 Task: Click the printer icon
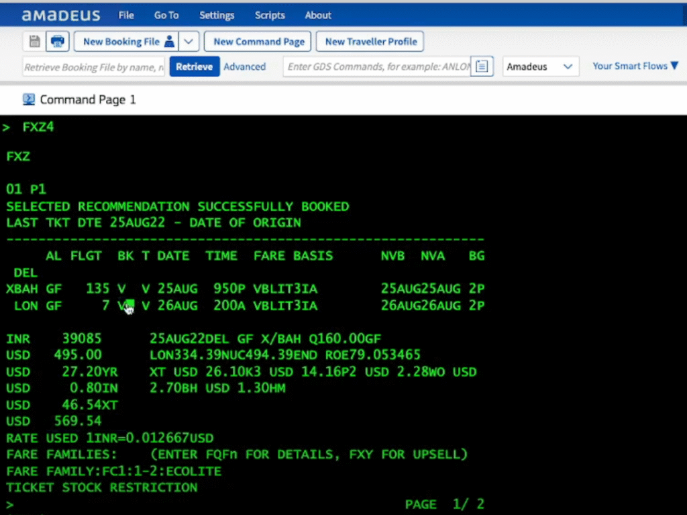[x=58, y=41]
